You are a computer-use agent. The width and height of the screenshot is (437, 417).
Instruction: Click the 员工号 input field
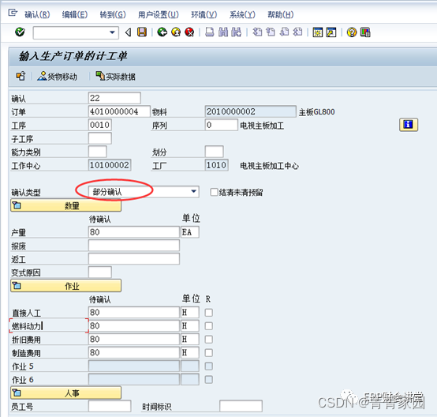click(110, 406)
